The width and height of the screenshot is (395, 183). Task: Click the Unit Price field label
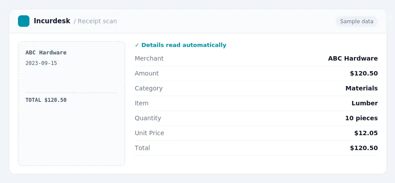(x=149, y=133)
